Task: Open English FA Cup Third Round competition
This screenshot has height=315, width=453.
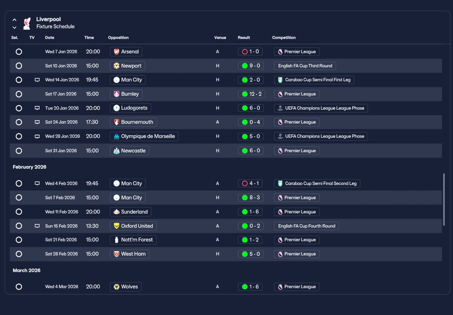Action: coord(305,66)
